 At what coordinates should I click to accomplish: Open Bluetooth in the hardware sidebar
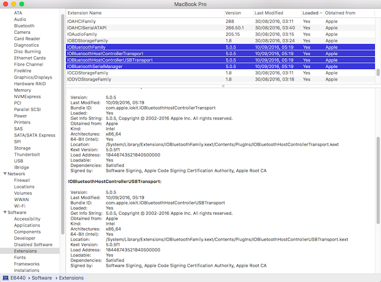tap(24, 26)
